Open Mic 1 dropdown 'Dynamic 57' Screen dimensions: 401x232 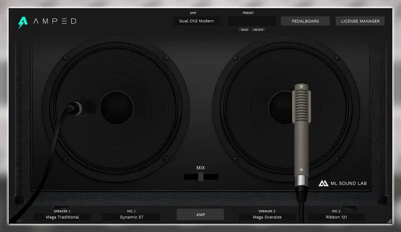(131, 217)
